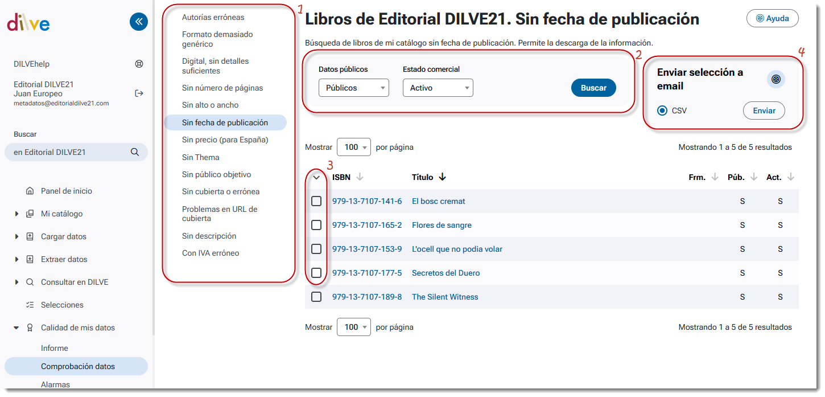Screen dimensions: 825x397
Task: Click the Cargar datos upload icon
Action: tap(30, 236)
